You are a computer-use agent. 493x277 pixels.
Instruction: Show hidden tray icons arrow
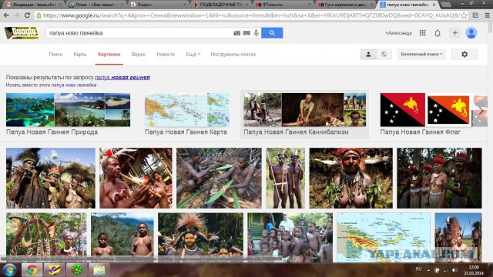[428, 270]
